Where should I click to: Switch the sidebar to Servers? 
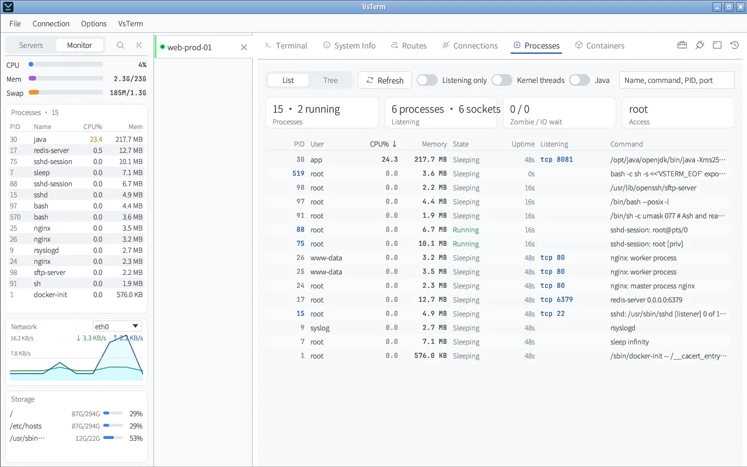31,45
